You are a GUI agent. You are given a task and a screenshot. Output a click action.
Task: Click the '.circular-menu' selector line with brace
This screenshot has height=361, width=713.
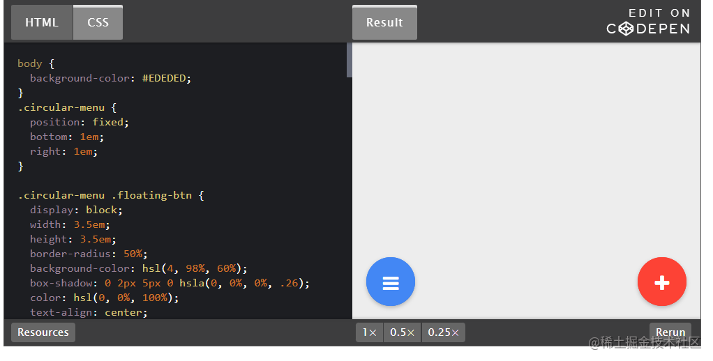(x=67, y=107)
